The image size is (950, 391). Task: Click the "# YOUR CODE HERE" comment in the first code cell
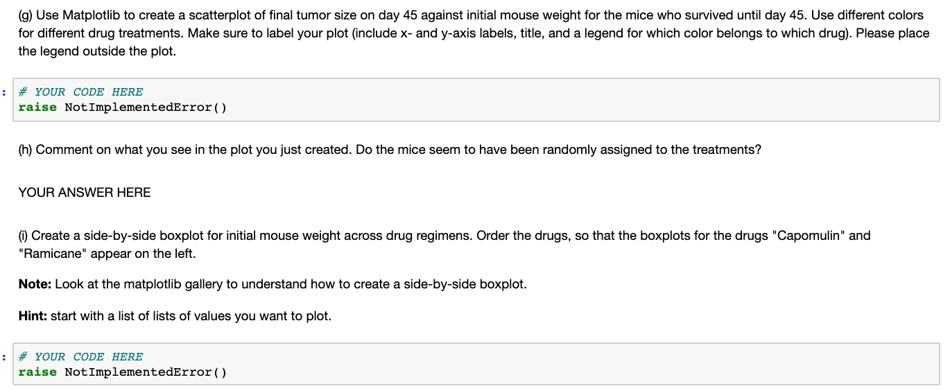[80, 92]
